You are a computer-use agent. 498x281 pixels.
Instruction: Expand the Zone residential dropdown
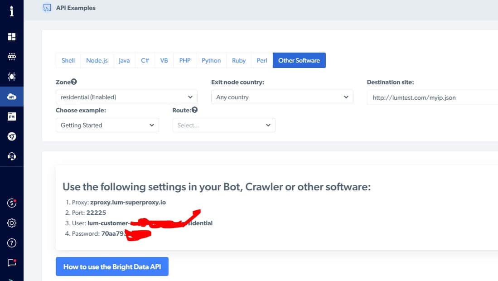(x=126, y=97)
